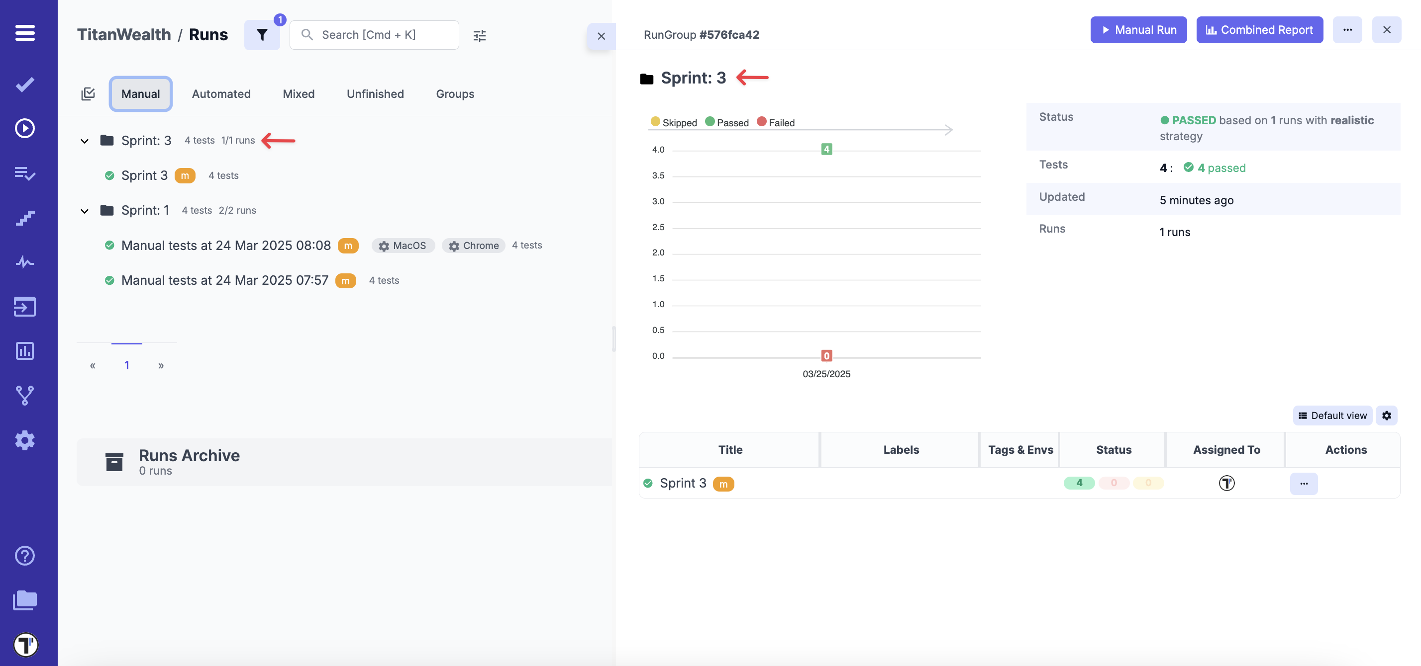1421x666 pixels.
Task: Switch to the Automated tab
Action: tap(221, 93)
